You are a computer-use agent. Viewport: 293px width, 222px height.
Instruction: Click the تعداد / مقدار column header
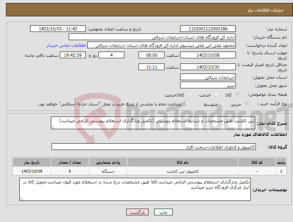(70, 162)
